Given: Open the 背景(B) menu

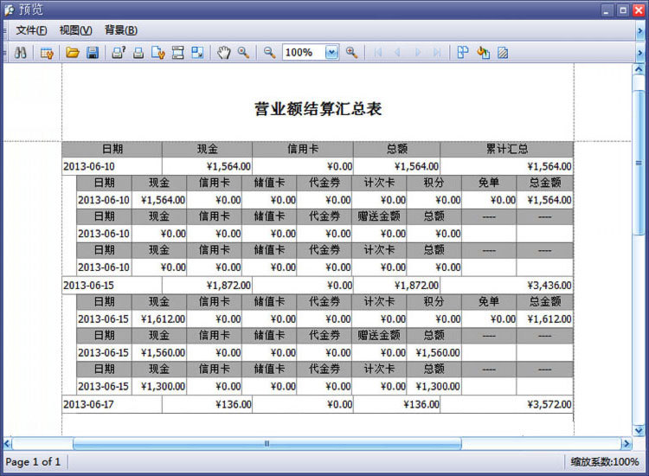Looking at the screenshot, I should pos(120,30).
